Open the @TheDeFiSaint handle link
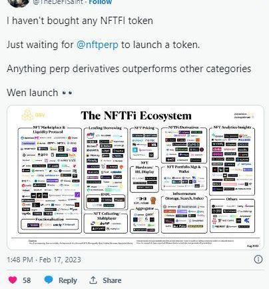 click(x=58, y=2)
